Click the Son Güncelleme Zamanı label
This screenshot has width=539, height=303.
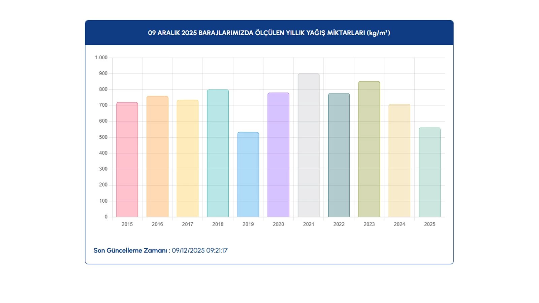(130, 250)
